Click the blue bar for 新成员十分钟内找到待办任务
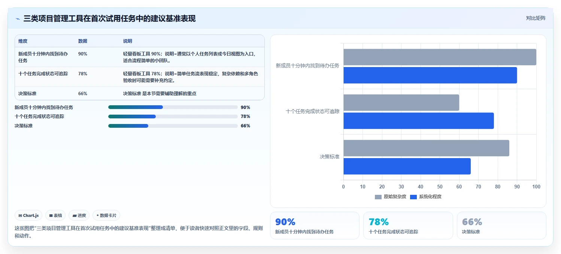 coord(430,75)
